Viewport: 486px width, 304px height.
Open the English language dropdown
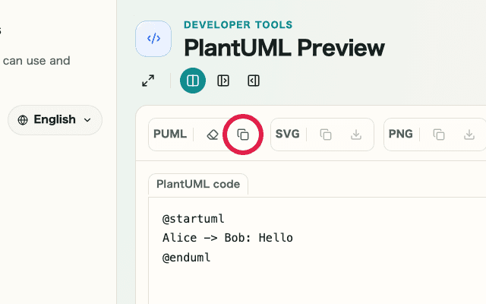click(x=55, y=120)
